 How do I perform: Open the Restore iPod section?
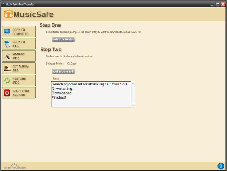click(x=19, y=81)
